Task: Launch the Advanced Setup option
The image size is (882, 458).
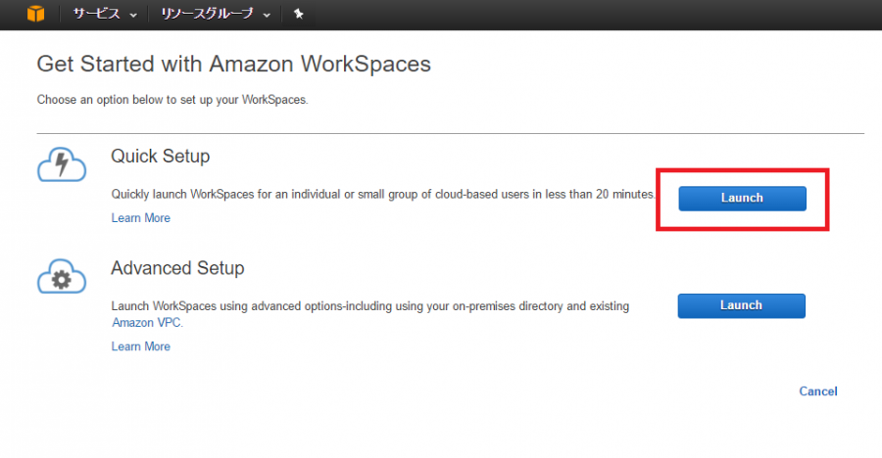Action: click(x=742, y=305)
